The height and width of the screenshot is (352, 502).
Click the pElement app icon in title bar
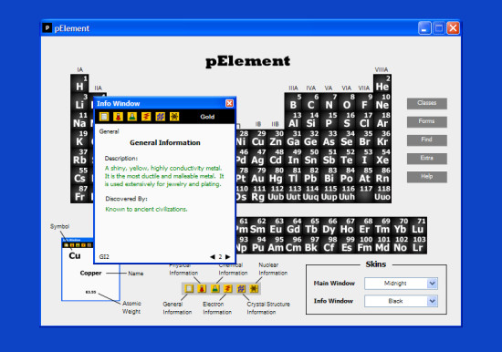tap(47, 28)
